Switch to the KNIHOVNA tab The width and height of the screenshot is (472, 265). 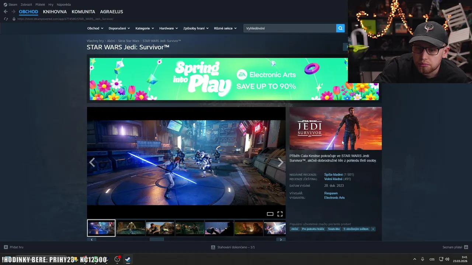click(55, 12)
